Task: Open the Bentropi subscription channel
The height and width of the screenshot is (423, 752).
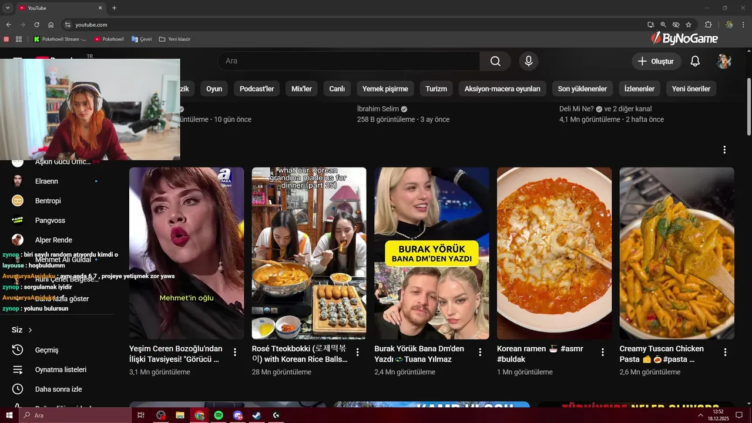Action: [48, 201]
